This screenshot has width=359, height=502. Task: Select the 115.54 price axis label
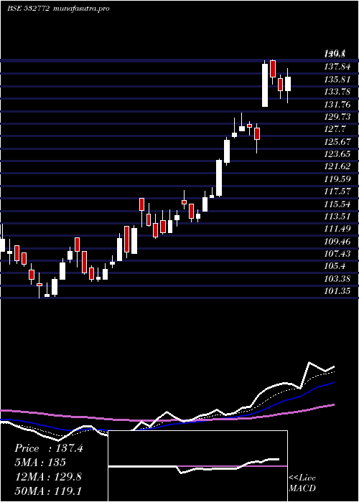337,204
